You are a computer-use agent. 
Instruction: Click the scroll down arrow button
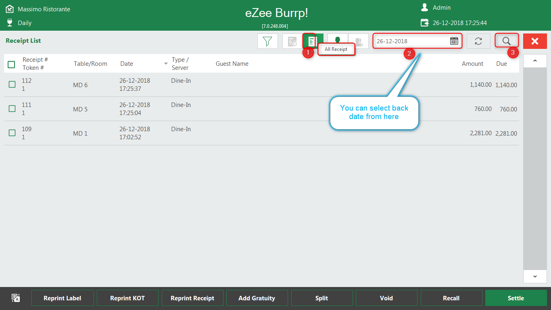coord(535,276)
